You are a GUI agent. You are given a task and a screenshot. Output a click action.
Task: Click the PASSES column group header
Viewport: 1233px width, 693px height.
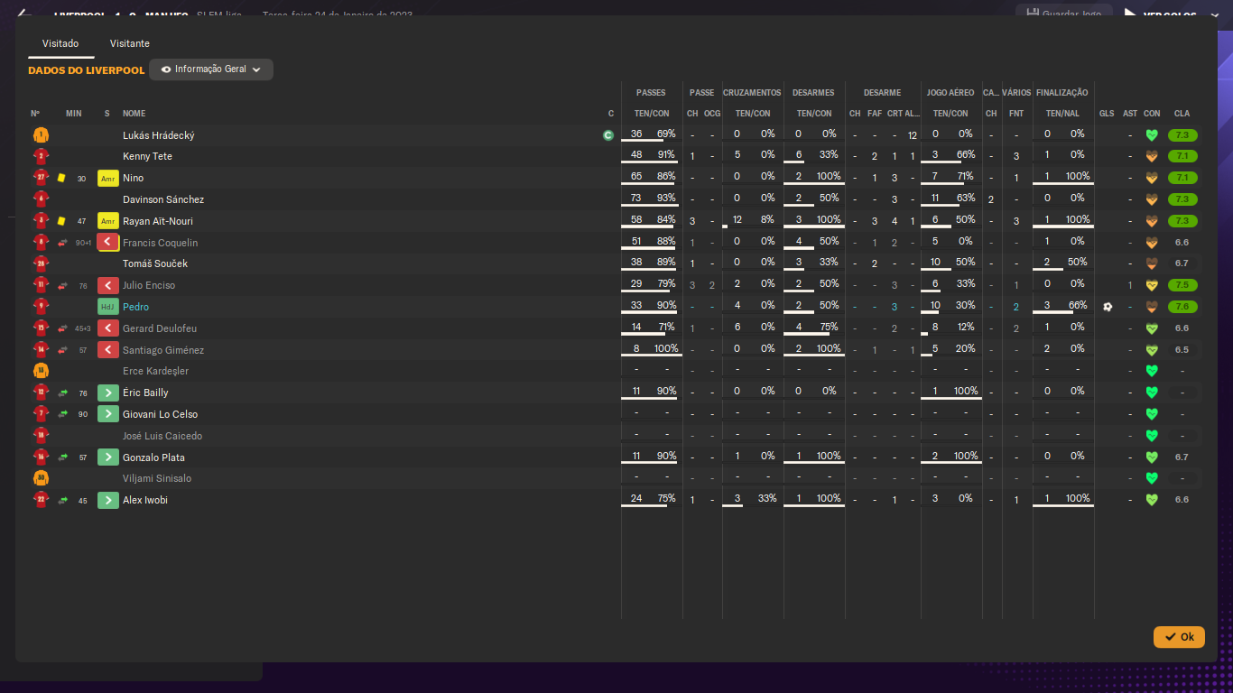[651, 93]
